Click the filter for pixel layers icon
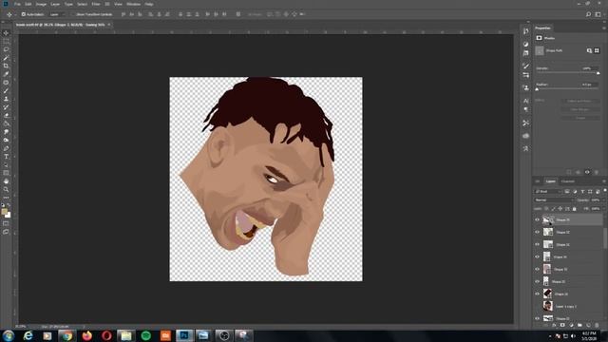The image size is (608, 342). [567, 192]
